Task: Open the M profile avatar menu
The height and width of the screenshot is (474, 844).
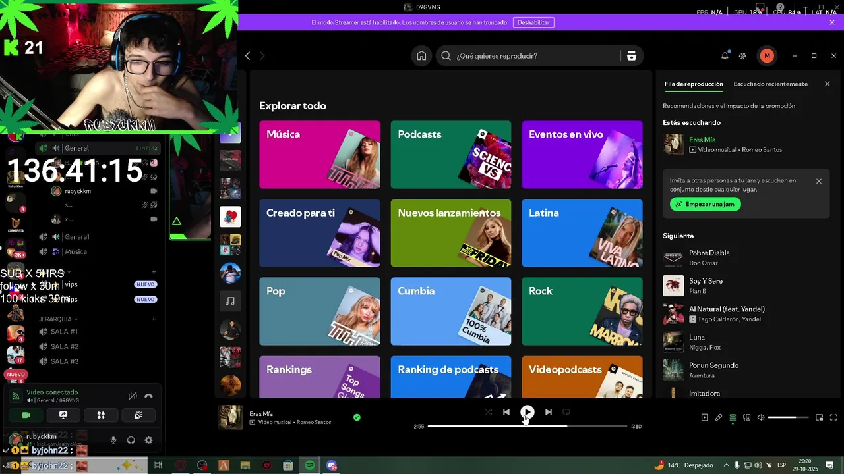Action: pos(766,56)
